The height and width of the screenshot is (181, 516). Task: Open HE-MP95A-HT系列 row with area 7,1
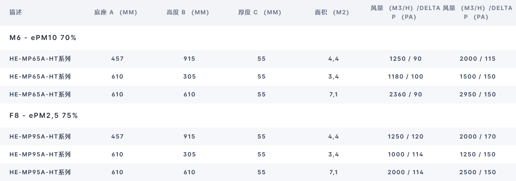point(258,172)
